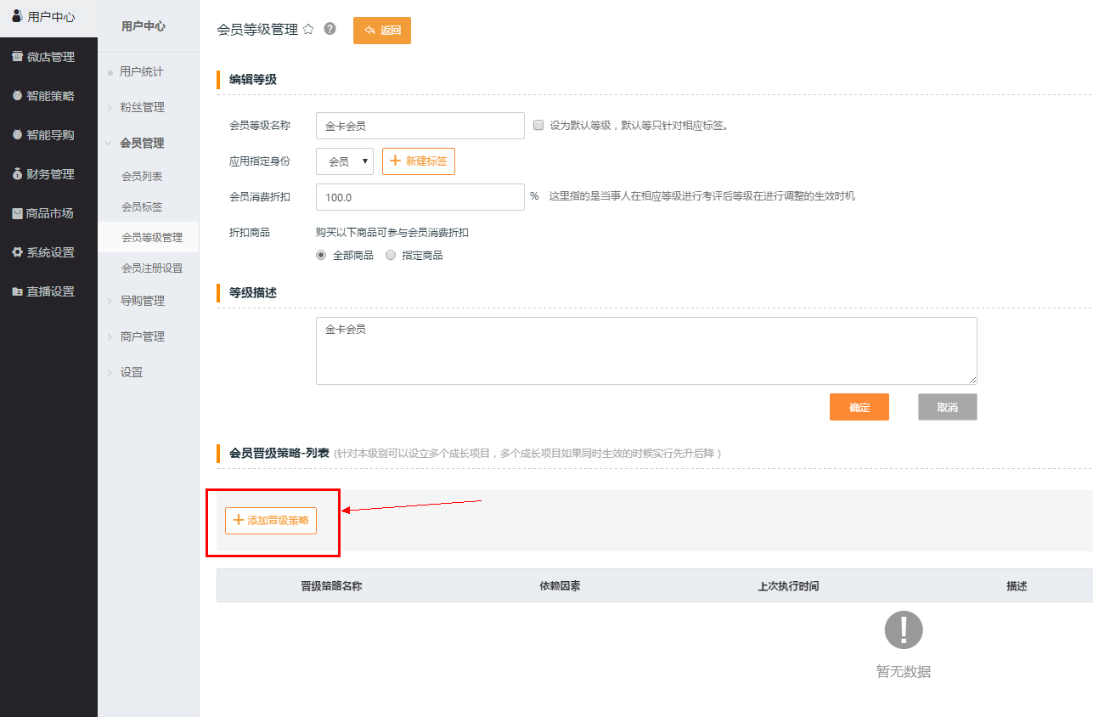Viewport: 1093px width, 717px height.
Task: Enable the 设为默认等级 checkbox
Action: (x=538, y=125)
